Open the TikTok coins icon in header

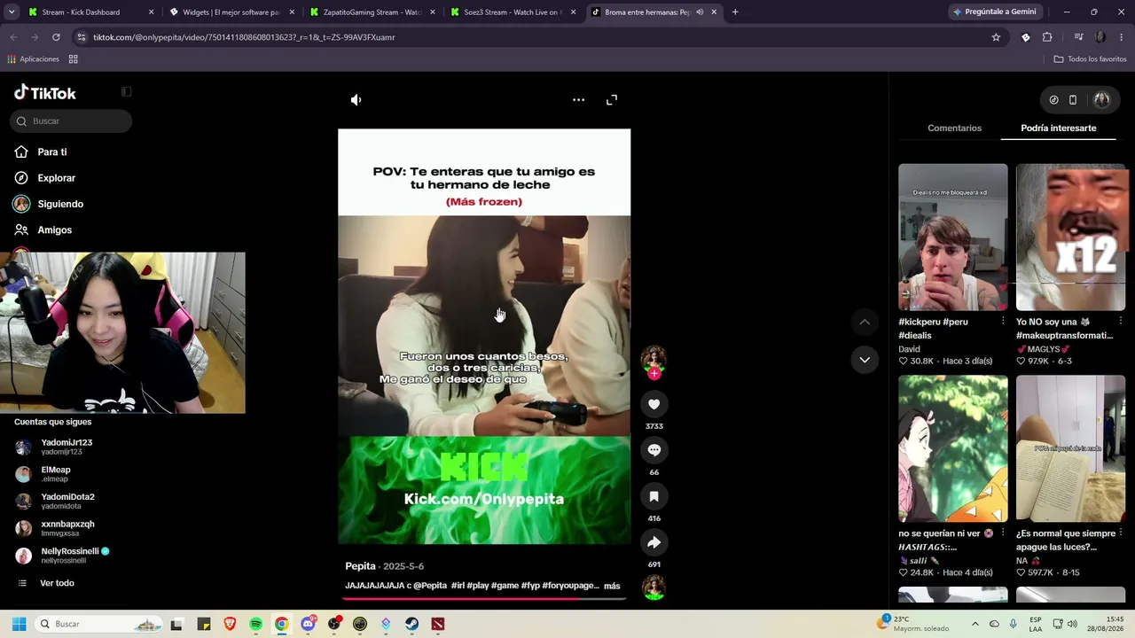(x=1053, y=100)
